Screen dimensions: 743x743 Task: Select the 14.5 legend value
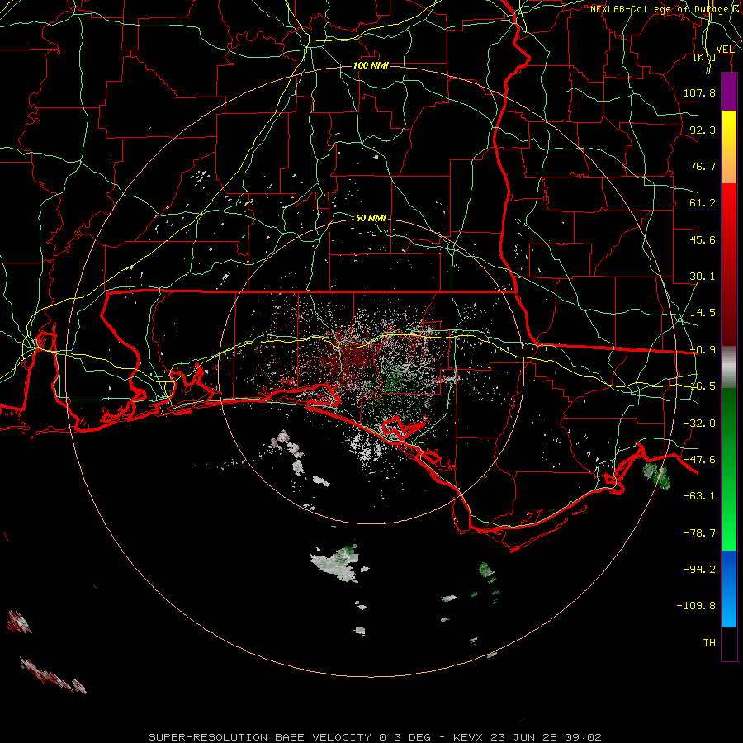703,313
